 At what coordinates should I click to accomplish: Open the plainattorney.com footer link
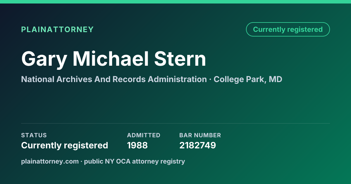tap(50, 161)
